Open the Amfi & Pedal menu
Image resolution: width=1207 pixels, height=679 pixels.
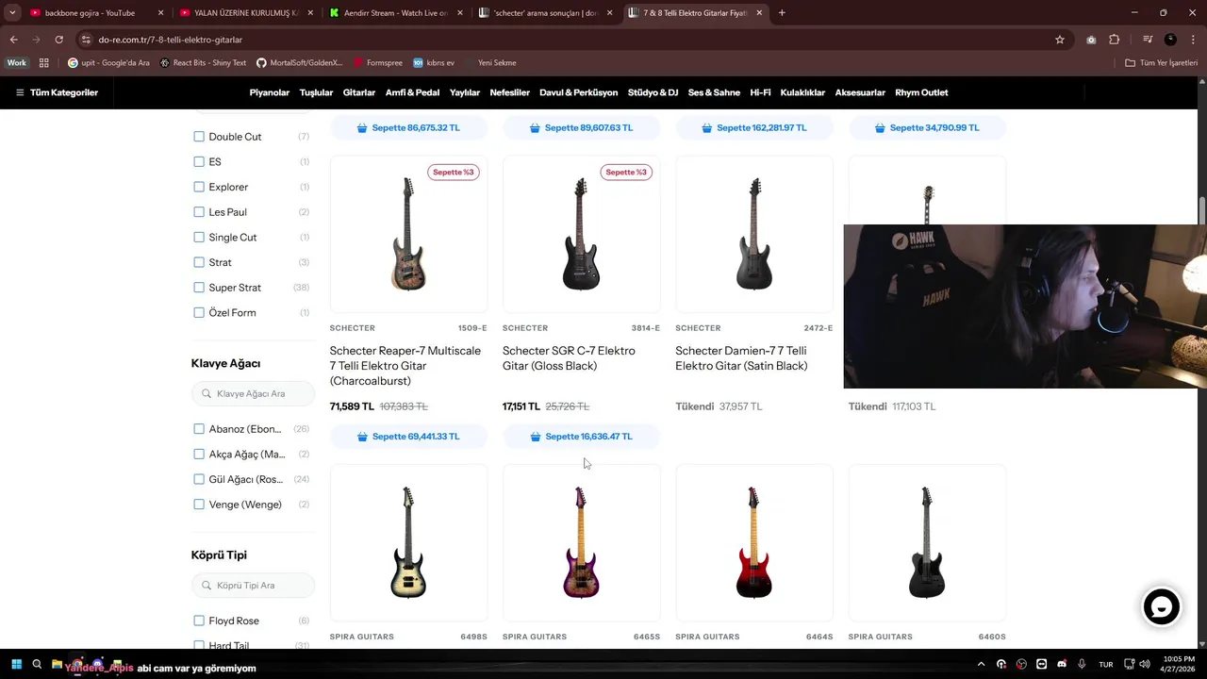pos(413,92)
